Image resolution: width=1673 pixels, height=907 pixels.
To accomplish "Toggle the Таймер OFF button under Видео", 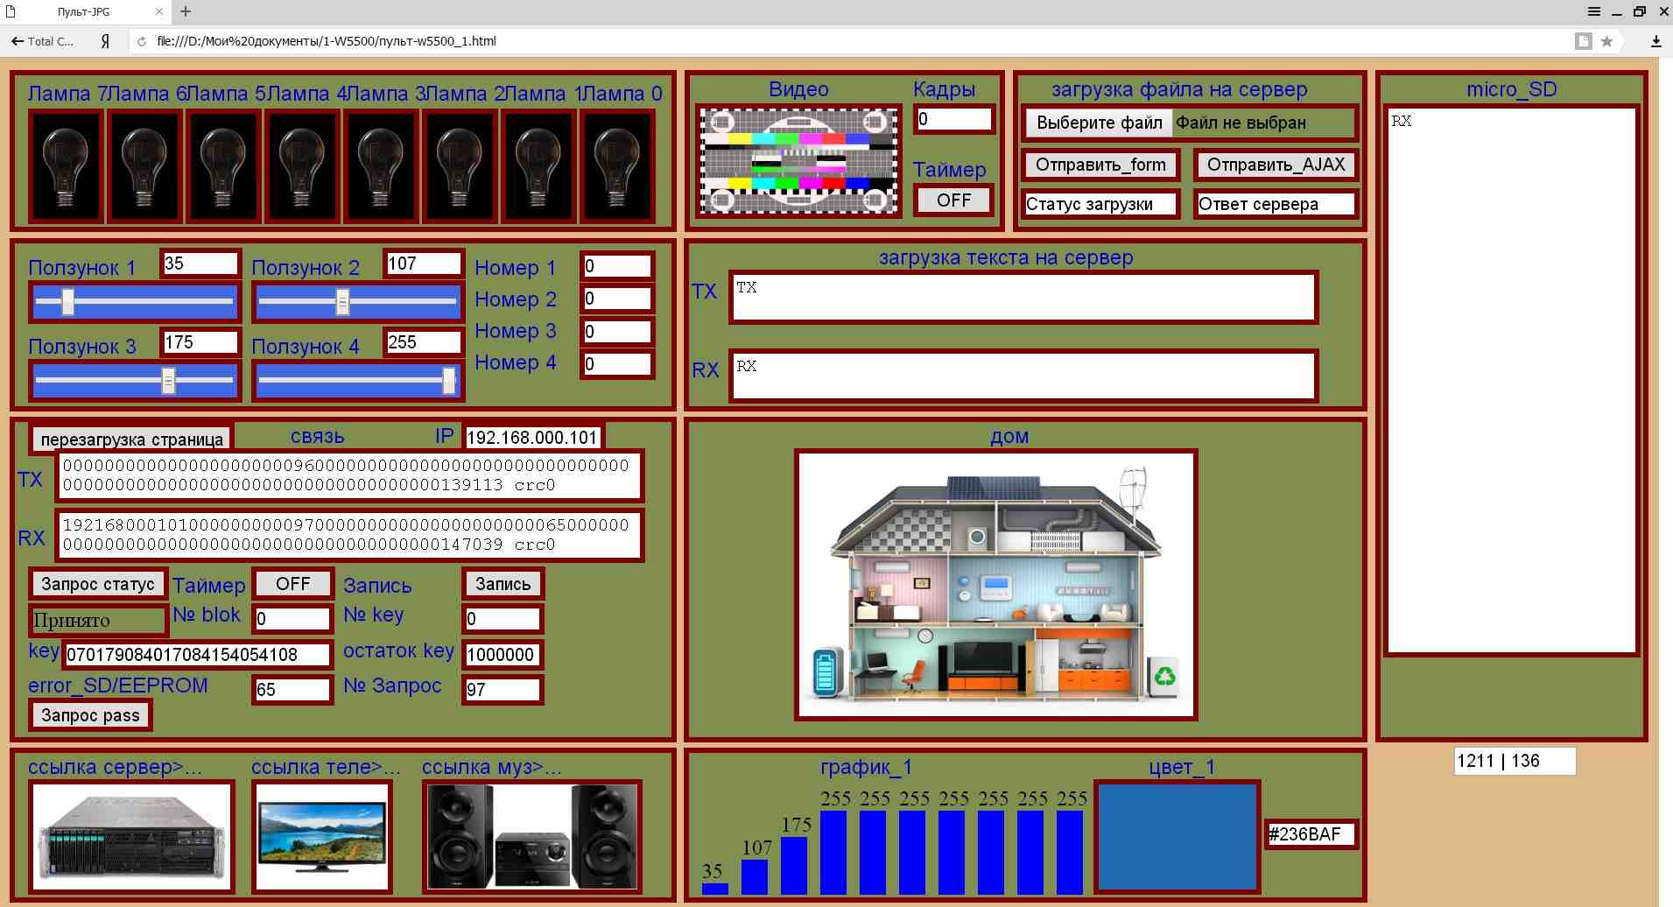I will coord(952,200).
